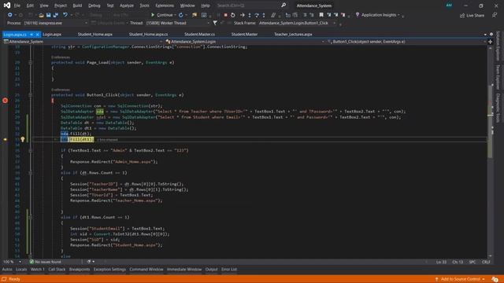The width and height of the screenshot is (504, 283).
Task: Open the Output tab
Action: pyautogui.click(x=212, y=270)
